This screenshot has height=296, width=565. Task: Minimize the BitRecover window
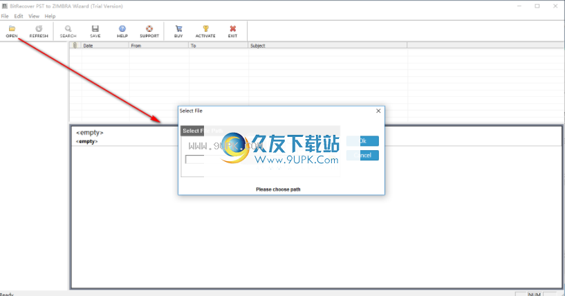tap(519, 6)
